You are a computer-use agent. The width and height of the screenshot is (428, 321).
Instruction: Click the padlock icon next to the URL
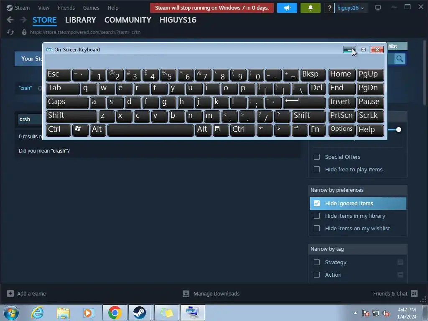[x=24, y=32]
